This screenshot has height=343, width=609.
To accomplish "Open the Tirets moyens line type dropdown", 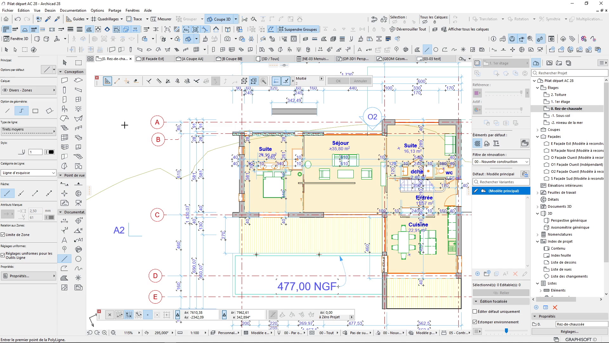I will click(28, 131).
